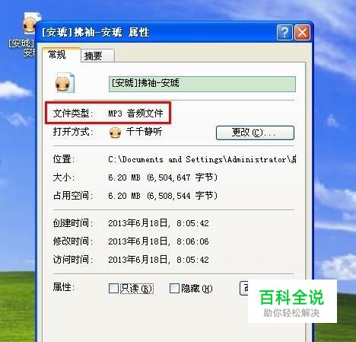Click the dialog title bar text 属性

(x=138, y=33)
